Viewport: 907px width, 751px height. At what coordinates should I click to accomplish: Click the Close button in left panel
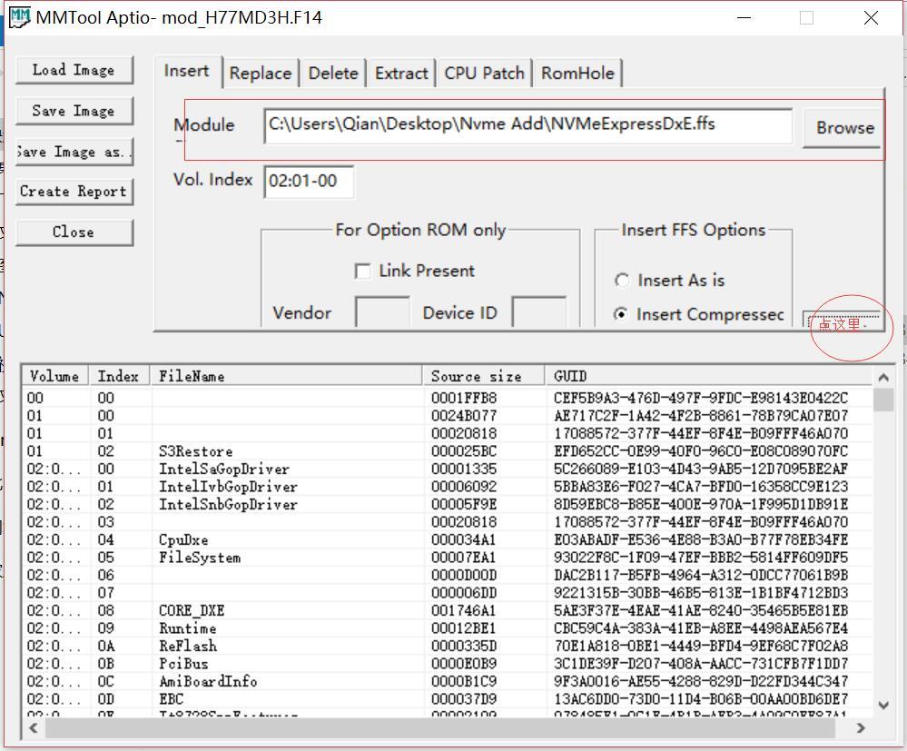click(74, 232)
